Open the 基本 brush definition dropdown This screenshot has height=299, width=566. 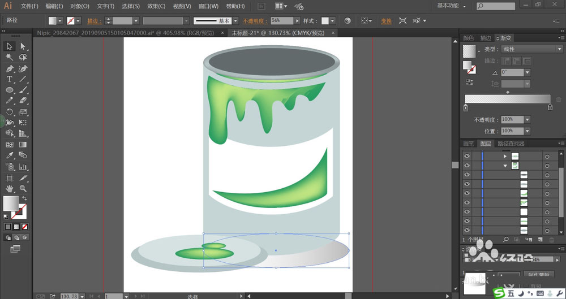pos(235,21)
